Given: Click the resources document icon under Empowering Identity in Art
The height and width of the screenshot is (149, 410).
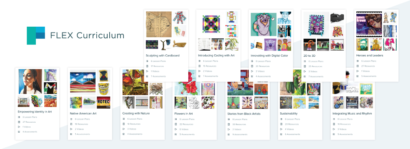Looking at the screenshot, I should coord(19,122).
